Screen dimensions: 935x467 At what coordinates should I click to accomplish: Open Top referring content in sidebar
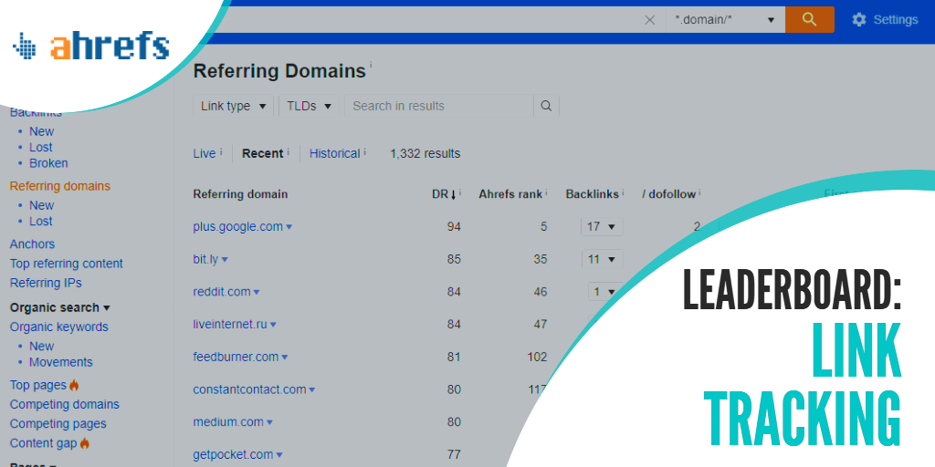click(66, 264)
